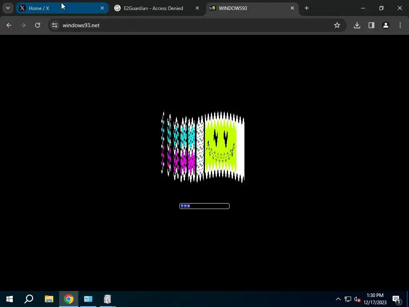The width and height of the screenshot is (409, 307).
Task: Click the Google favicon on E2Guardian tab
Action: [117, 8]
